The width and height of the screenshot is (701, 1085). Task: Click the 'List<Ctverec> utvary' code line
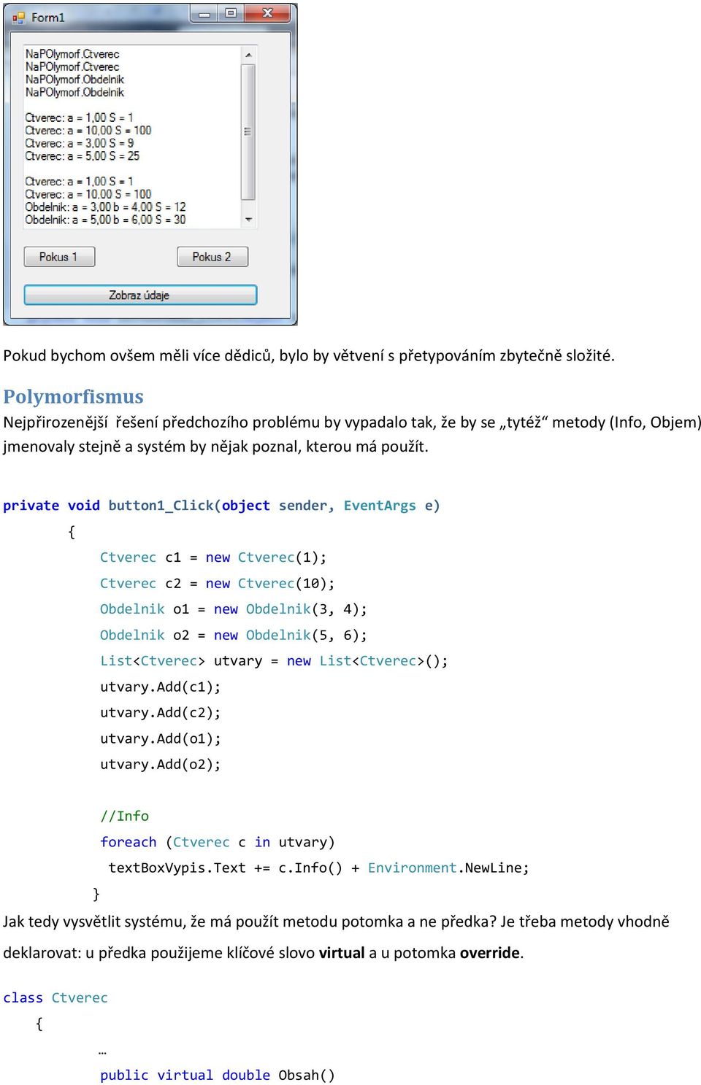274,661
